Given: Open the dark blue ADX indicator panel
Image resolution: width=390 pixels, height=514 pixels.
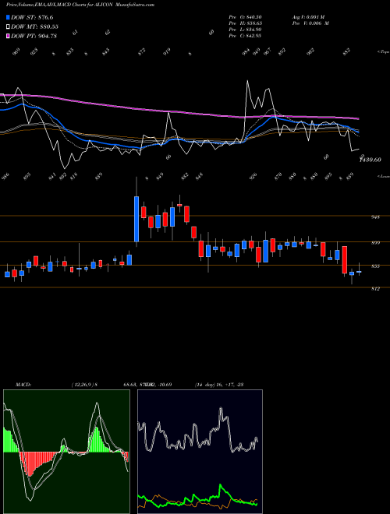Looking at the screenshot, I should [x=200, y=452].
